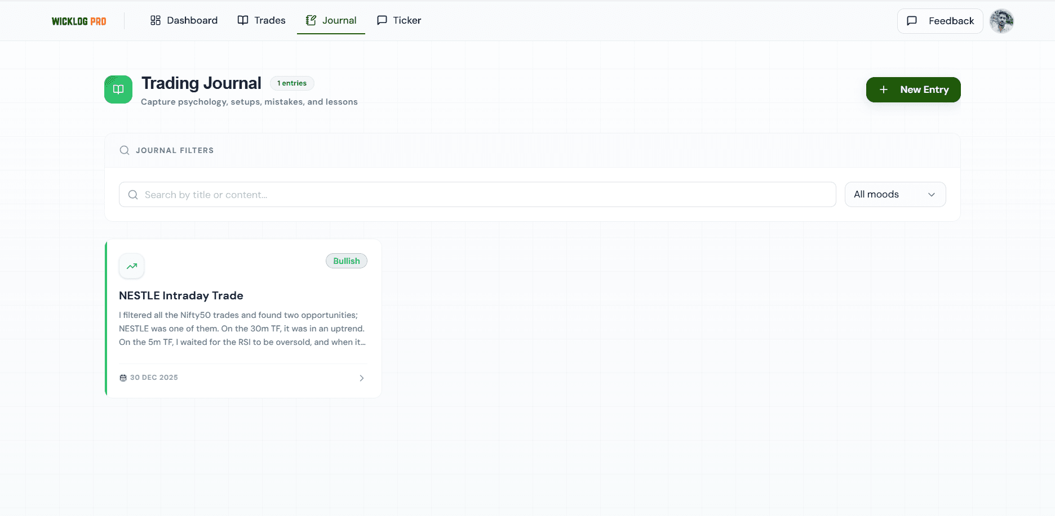Open the user profile avatar menu
The height and width of the screenshot is (516, 1055).
[x=1001, y=21]
